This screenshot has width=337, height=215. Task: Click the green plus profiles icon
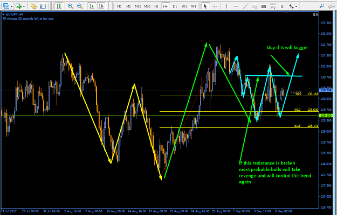click(x=18, y=6)
